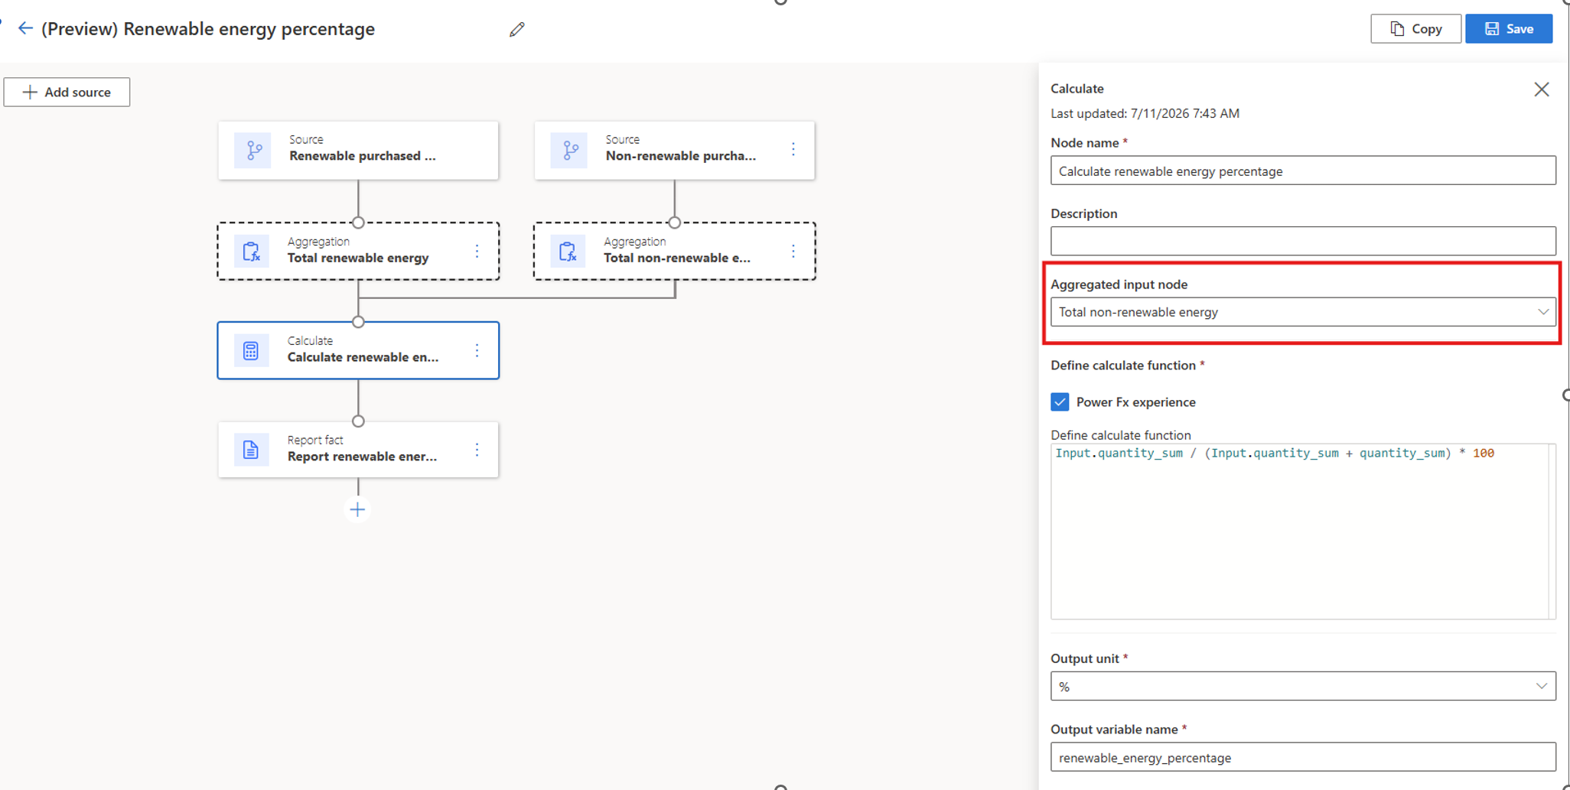Screen dimensions: 1570x790
Task: Select the Renewable purchased source node title
Action: 363,156
